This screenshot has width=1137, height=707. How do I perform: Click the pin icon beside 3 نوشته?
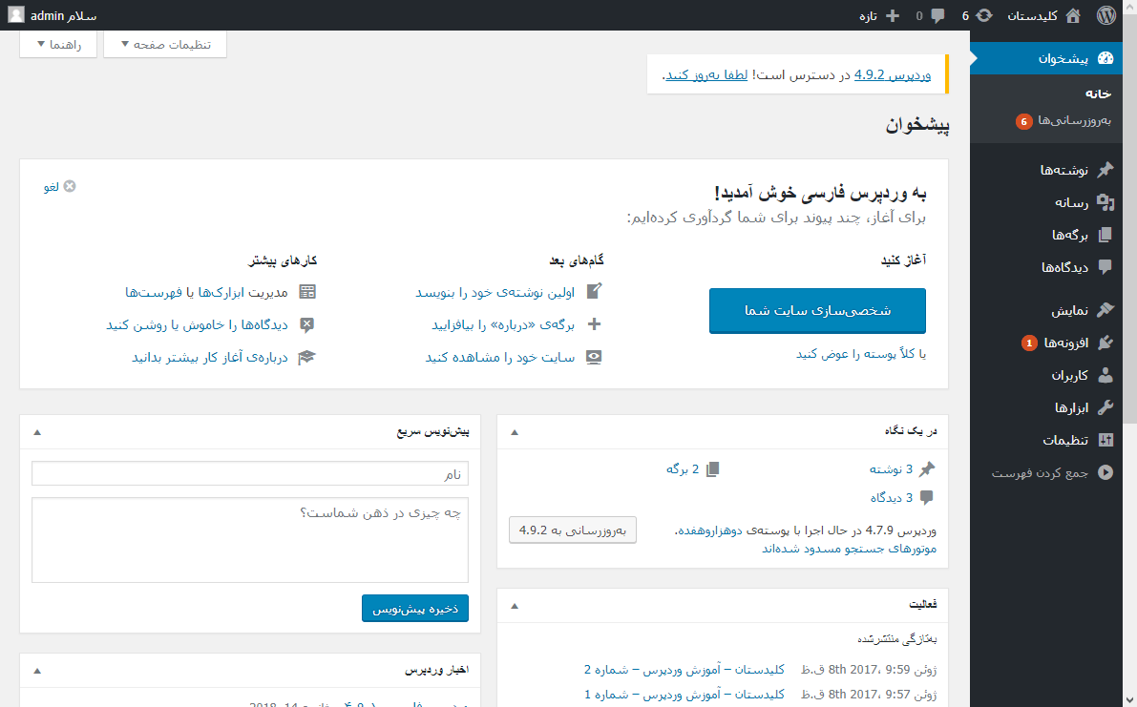coord(927,469)
